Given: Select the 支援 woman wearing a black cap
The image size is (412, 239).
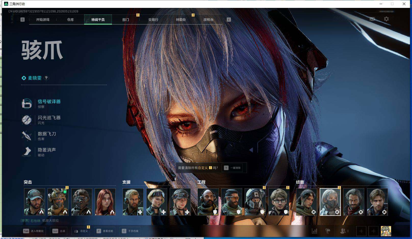Looking at the screenshot, I should 180,202.
